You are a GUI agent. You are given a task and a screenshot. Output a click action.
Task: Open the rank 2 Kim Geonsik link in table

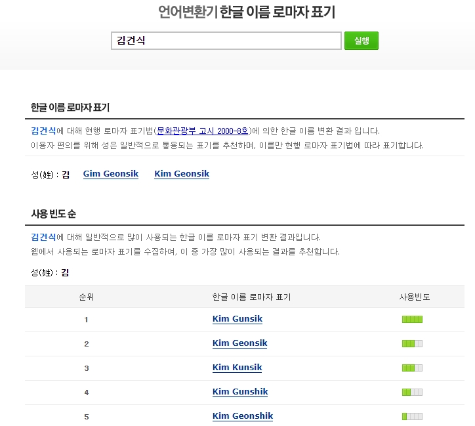(239, 343)
